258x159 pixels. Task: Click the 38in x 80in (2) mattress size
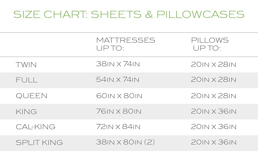(x=126, y=142)
